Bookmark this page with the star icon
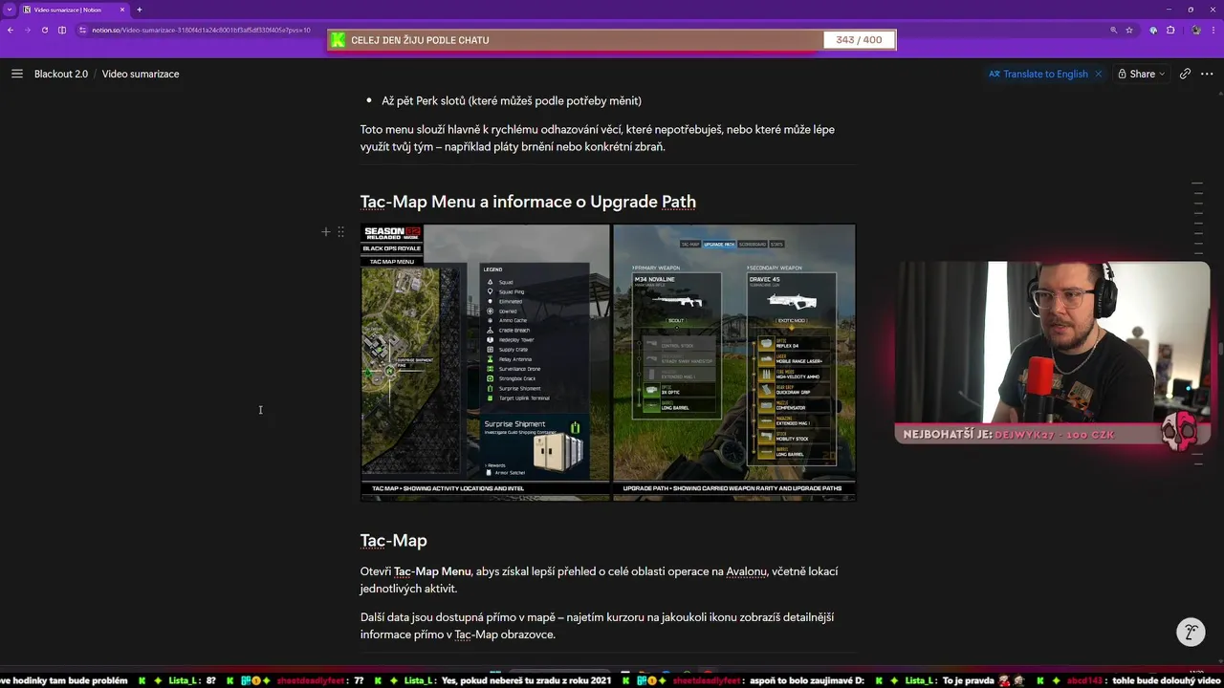 click(x=1129, y=30)
